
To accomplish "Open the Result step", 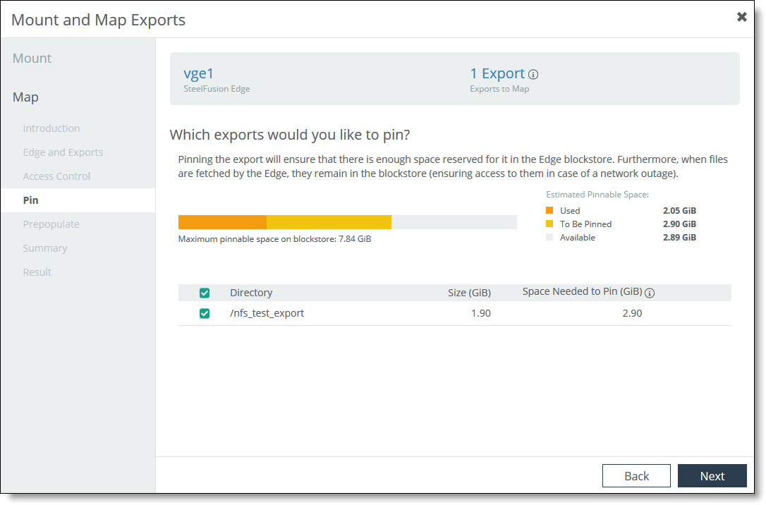I will tap(37, 272).
